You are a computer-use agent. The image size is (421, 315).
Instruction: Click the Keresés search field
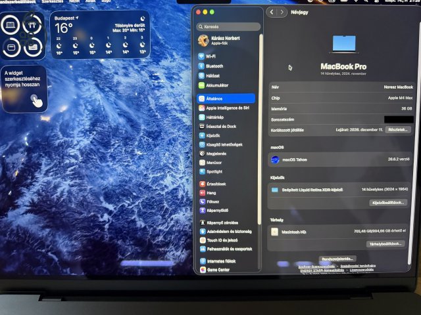tap(228, 26)
